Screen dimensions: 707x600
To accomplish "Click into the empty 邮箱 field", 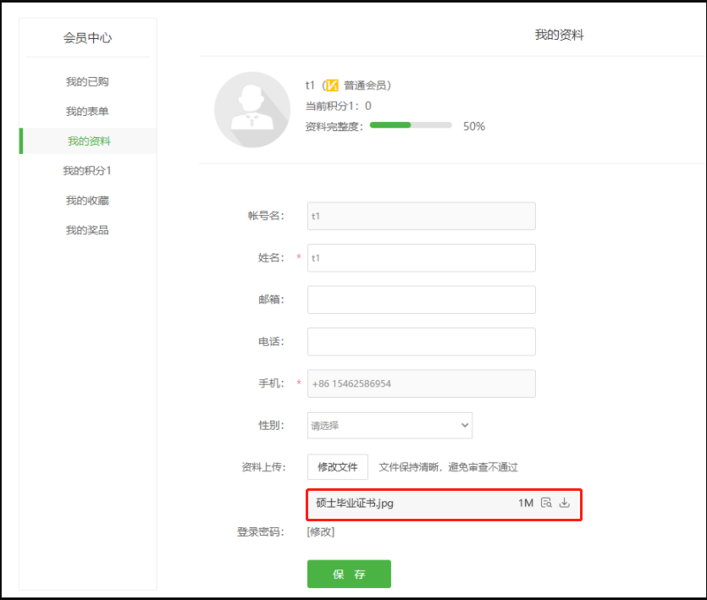I will point(421,300).
